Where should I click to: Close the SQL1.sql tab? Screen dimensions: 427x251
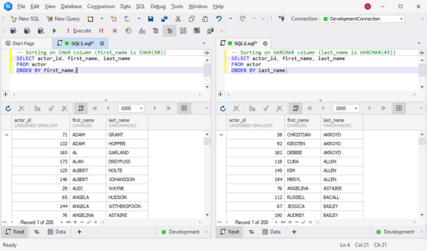click(x=102, y=43)
